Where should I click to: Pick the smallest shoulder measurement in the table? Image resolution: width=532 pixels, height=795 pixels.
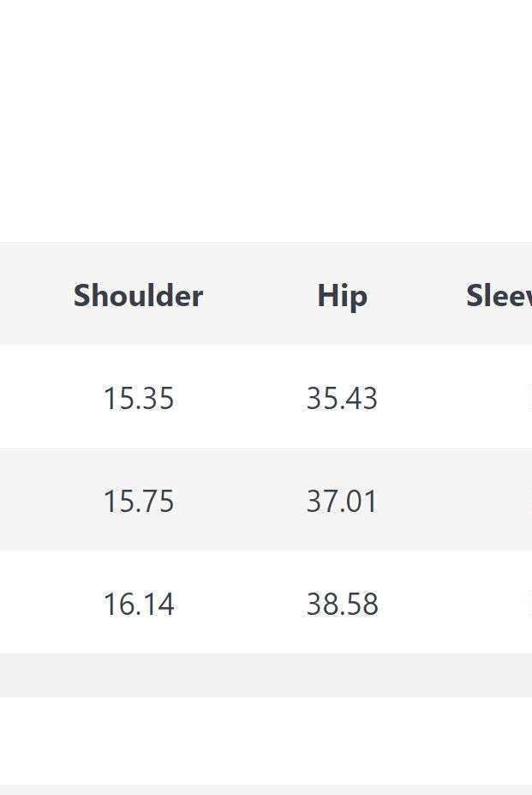(138, 399)
